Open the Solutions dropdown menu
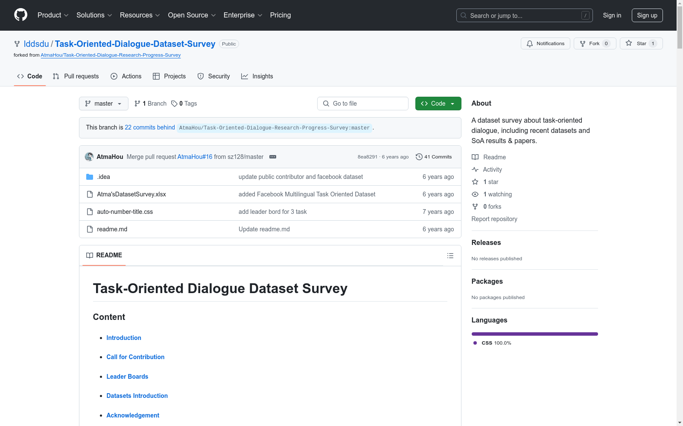This screenshot has width=683, height=426. point(94,15)
